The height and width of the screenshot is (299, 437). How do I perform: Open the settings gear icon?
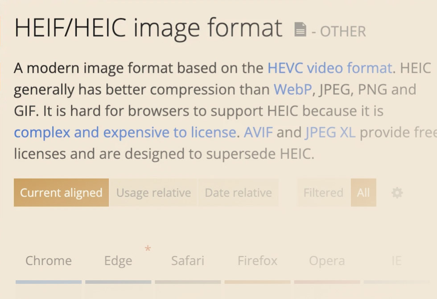click(x=397, y=193)
